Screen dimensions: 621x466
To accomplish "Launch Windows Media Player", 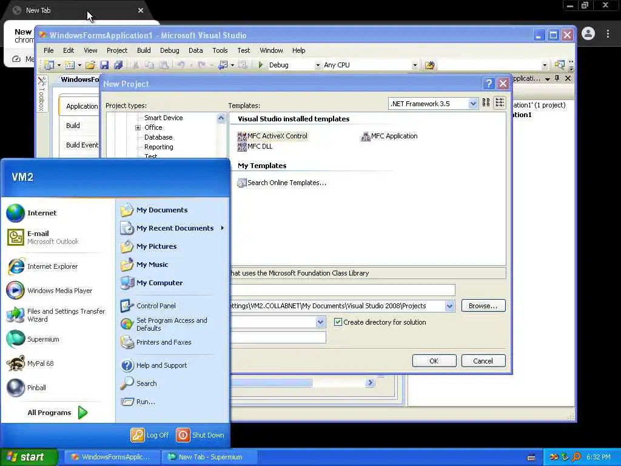I will (50, 291).
